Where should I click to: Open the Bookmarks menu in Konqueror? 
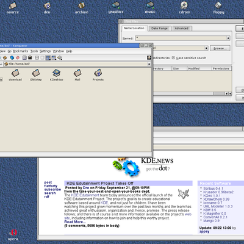[21, 51]
